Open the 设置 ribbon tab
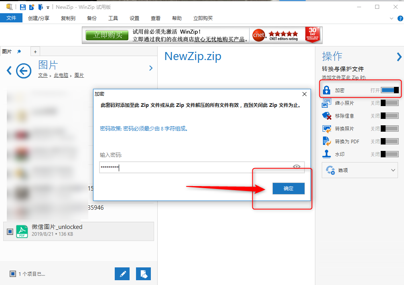 pyautogui.click(x=134, y=18)
